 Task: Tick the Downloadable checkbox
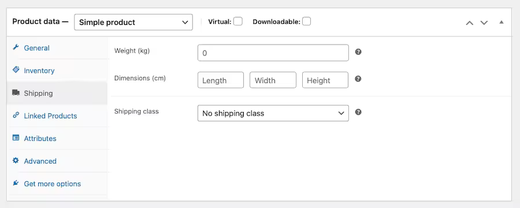pyautogui.click(x=306, y=21)
